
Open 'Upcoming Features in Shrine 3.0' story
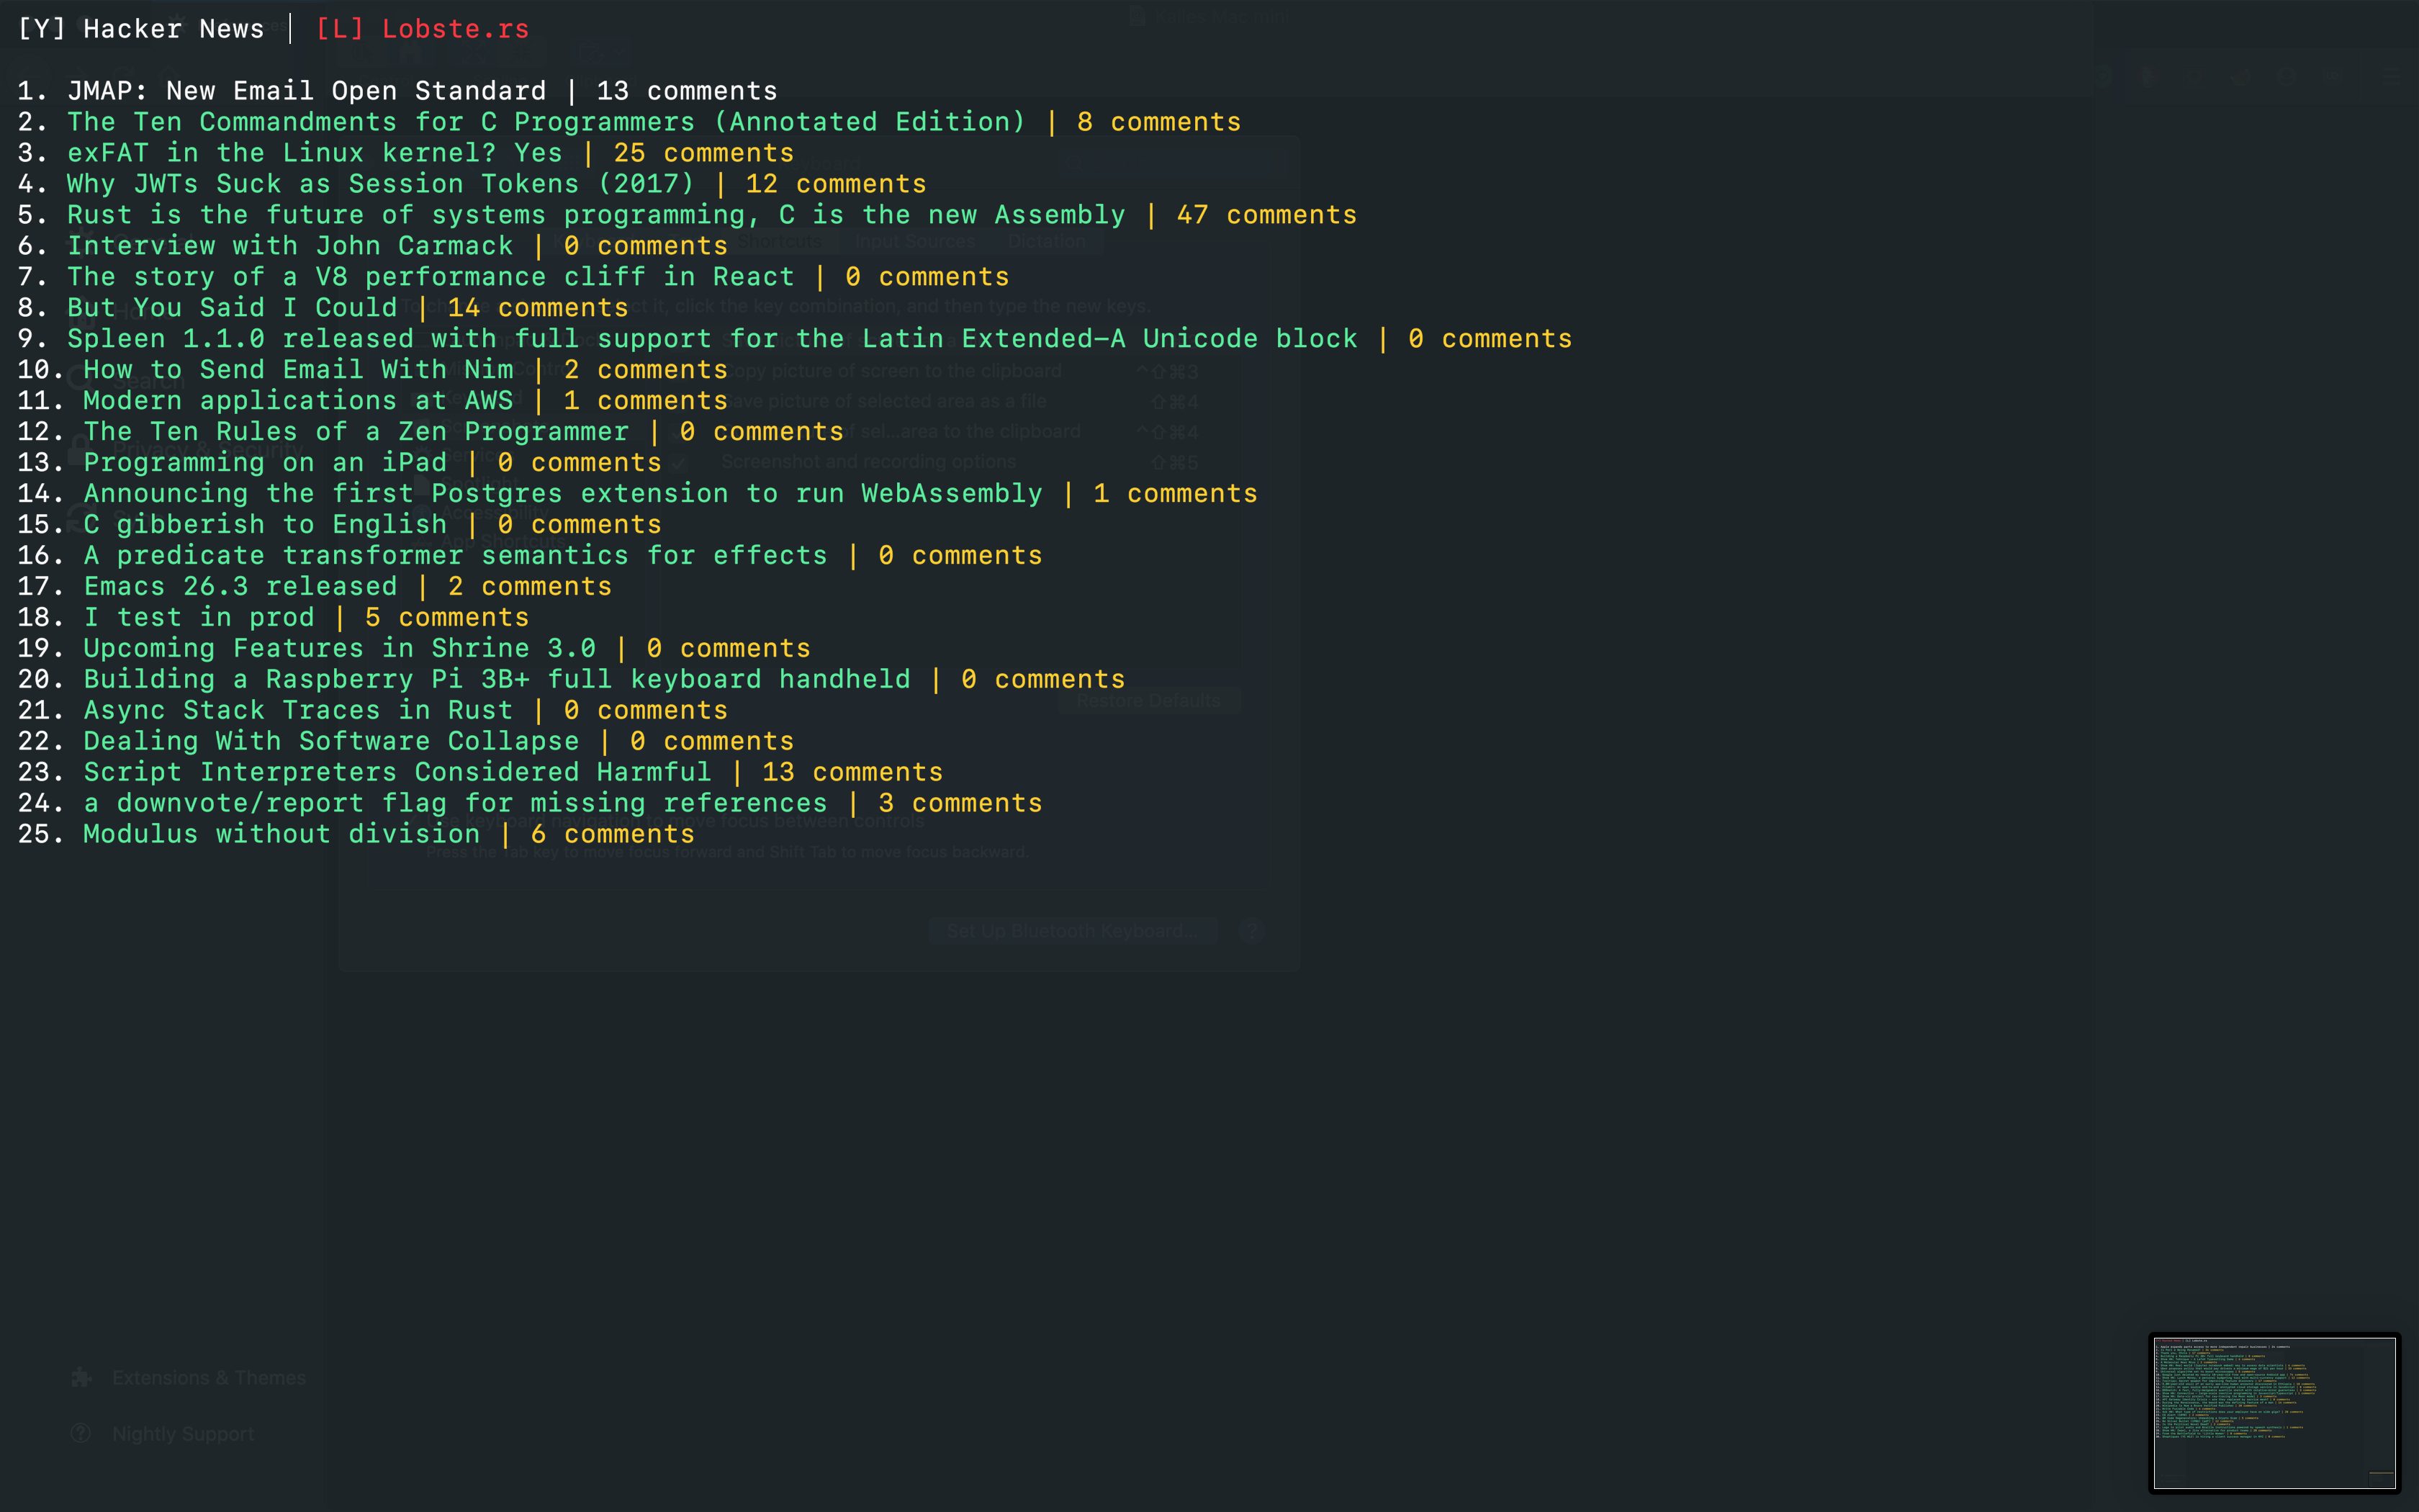coord(340,649)
